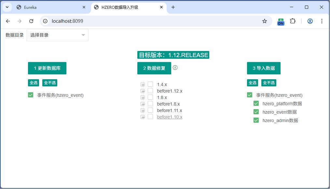330x189 pixels.
Task: Bookmark this page with the star icon
Action: pos(265,21)
